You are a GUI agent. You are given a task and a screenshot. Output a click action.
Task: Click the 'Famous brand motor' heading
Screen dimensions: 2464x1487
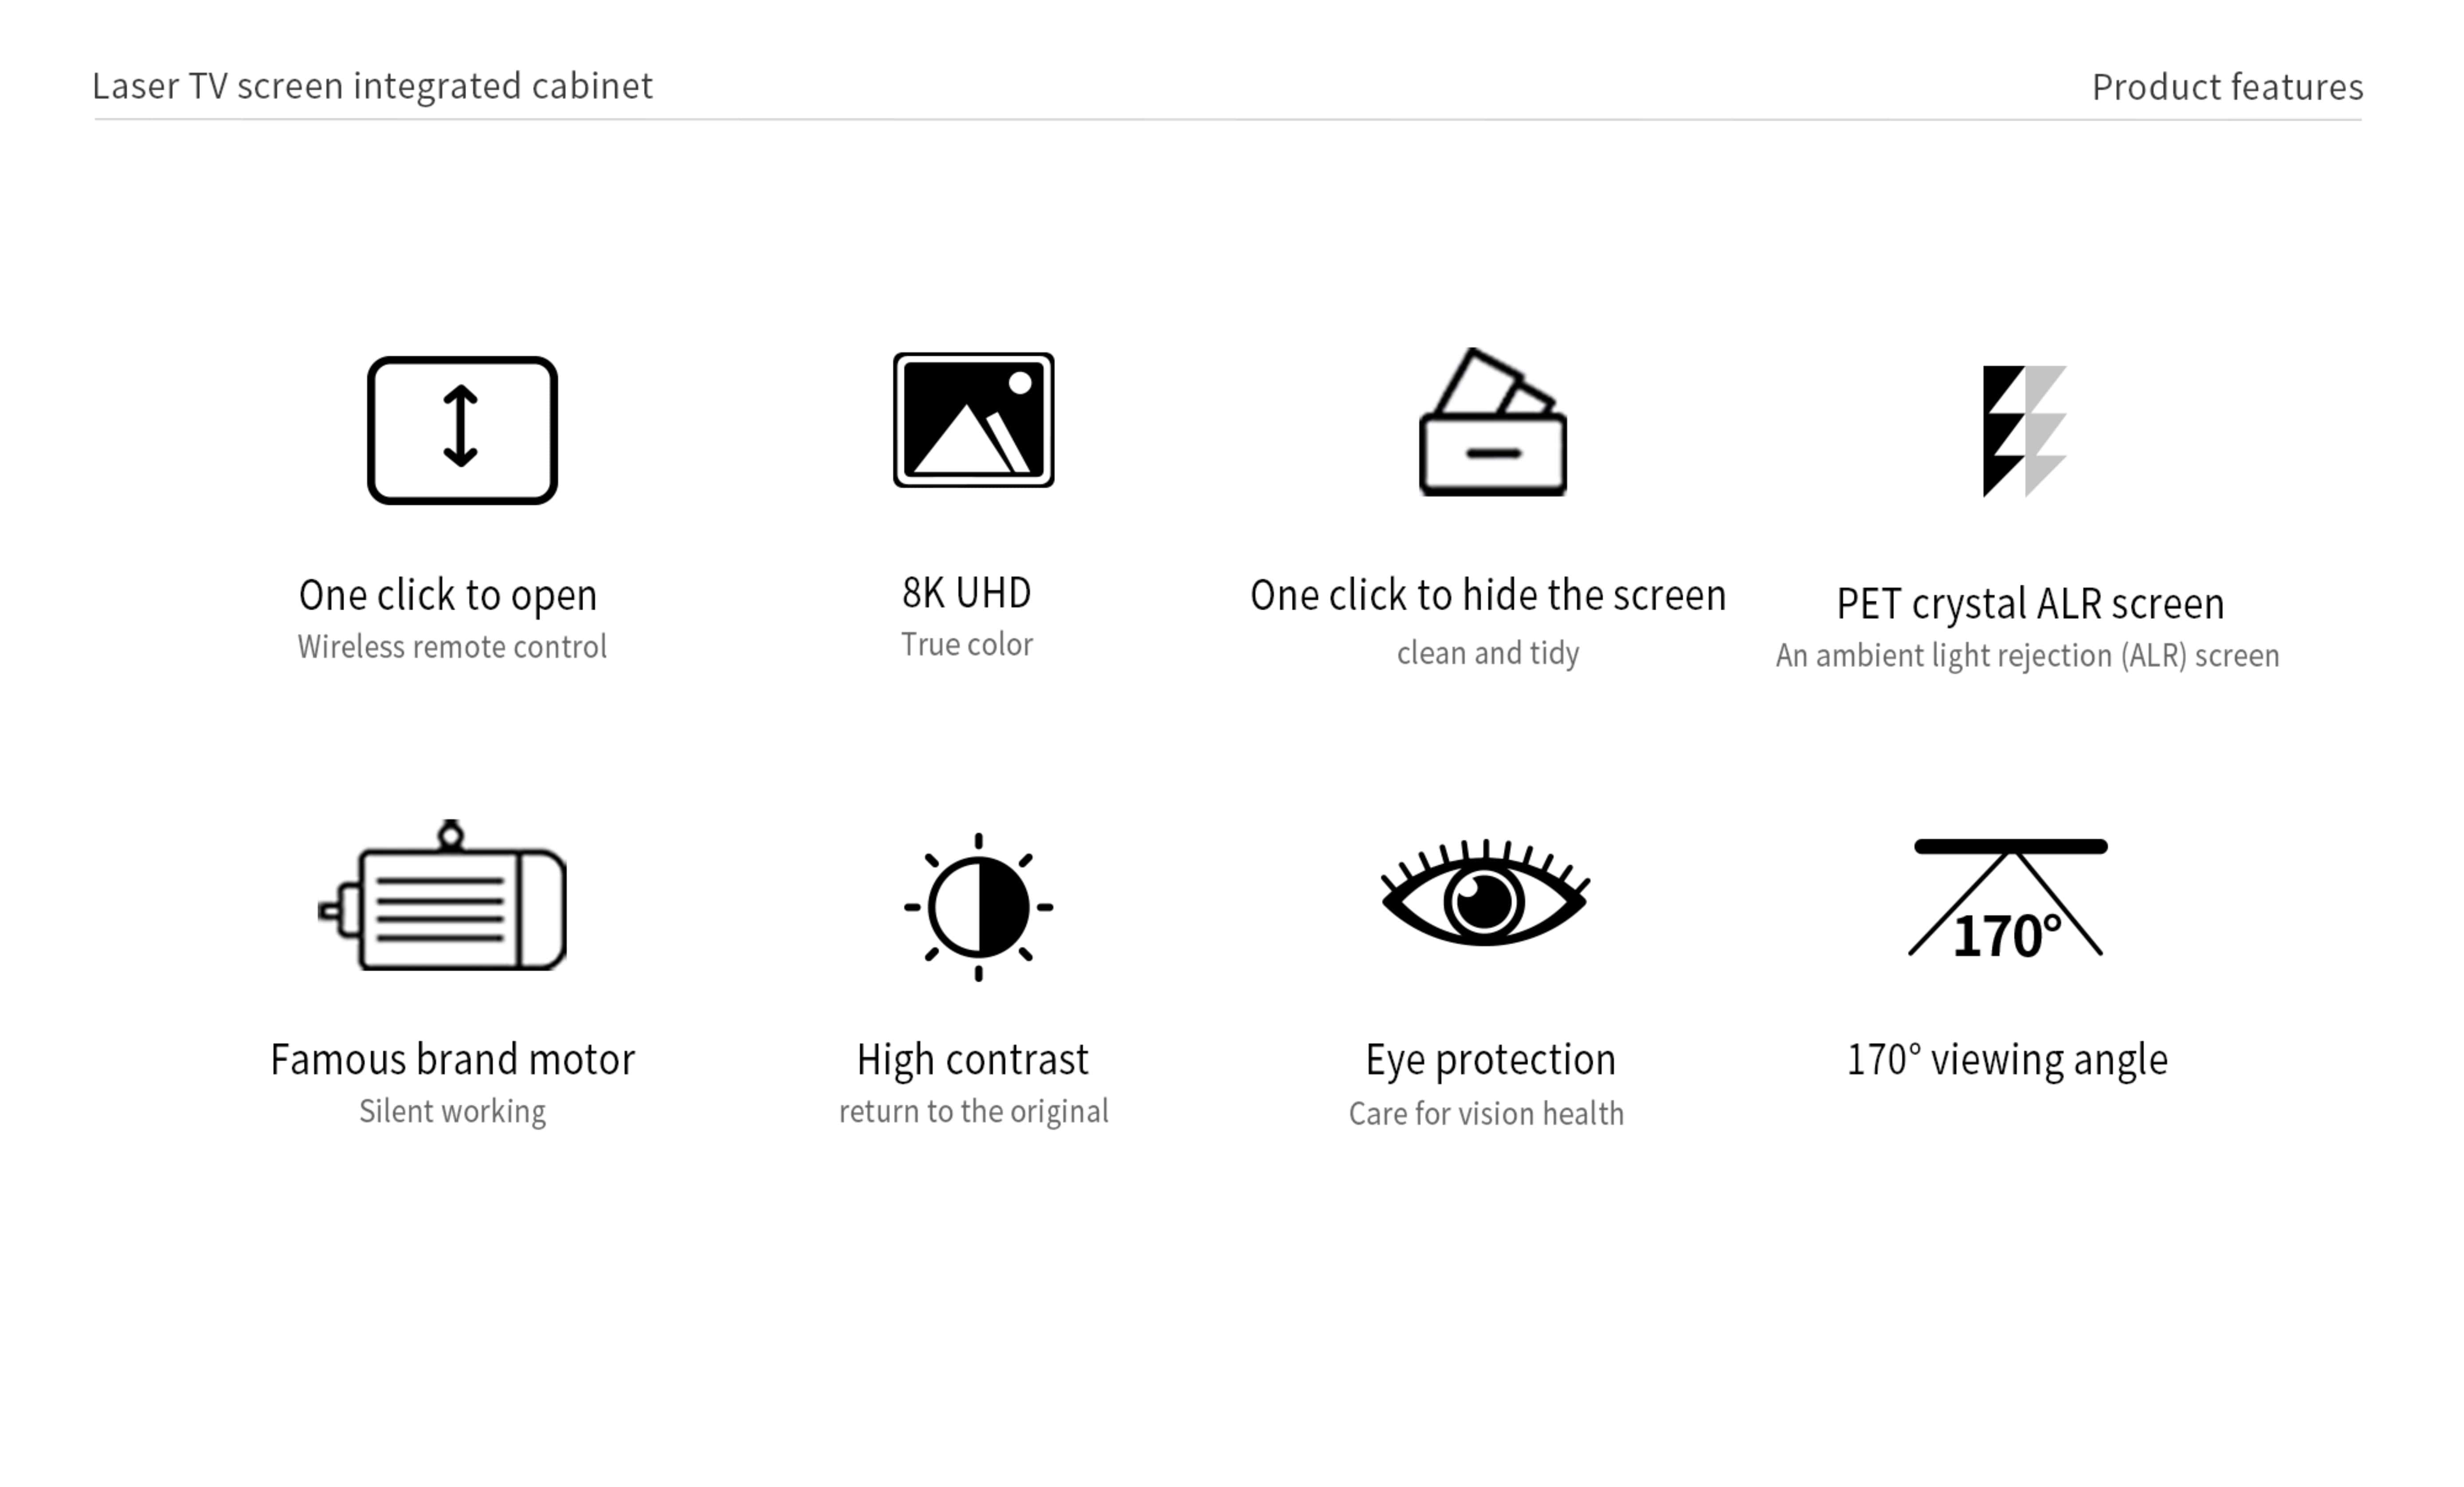pyautogui.click(x=452, y=1060)
